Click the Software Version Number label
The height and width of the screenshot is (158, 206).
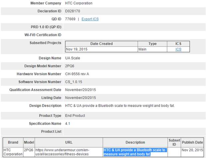coord(40,82)
